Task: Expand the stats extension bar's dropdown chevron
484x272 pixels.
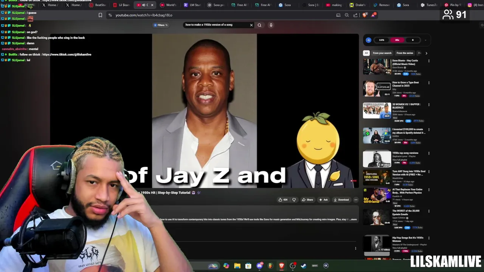Action: click(425, 40)
